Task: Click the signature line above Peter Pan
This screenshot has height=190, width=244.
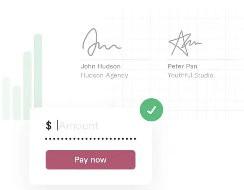Action: tap(202, 60)
